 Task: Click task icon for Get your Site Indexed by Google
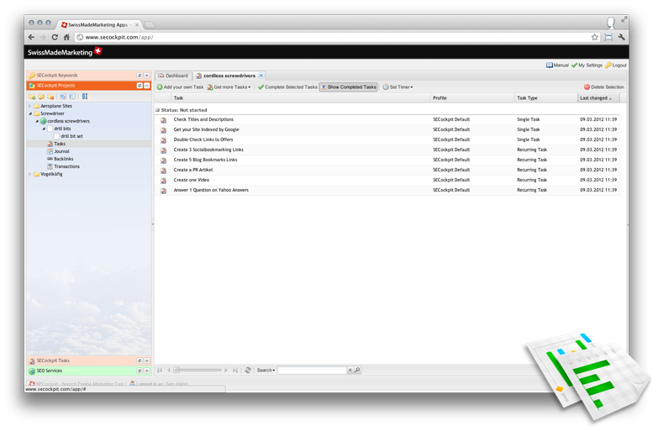coord(164,130)
